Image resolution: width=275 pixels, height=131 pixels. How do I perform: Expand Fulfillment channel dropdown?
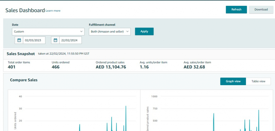[110, 31]
